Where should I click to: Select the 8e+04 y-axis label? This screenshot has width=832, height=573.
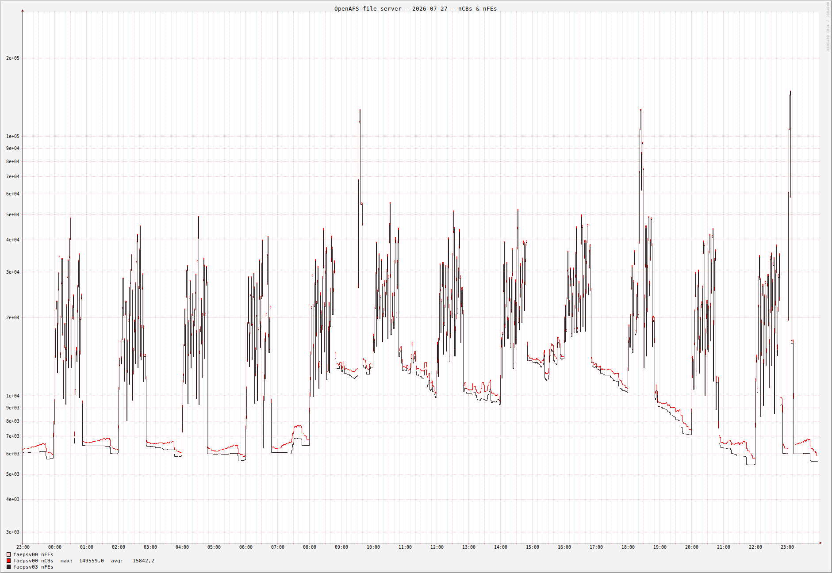[x=13, y=161]
